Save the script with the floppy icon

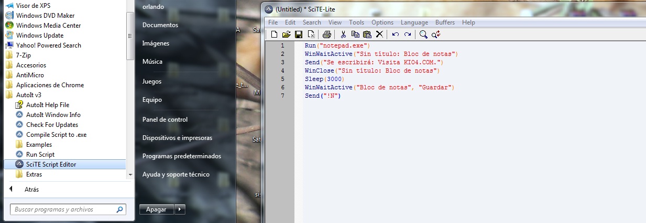pyautogui.click(x=299, y=34)
